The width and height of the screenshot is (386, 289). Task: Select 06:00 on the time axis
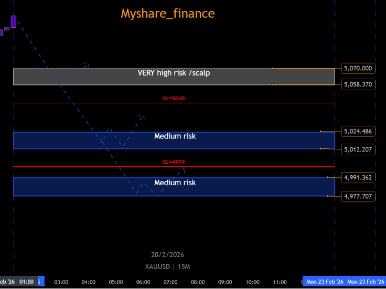click(143, 282)
